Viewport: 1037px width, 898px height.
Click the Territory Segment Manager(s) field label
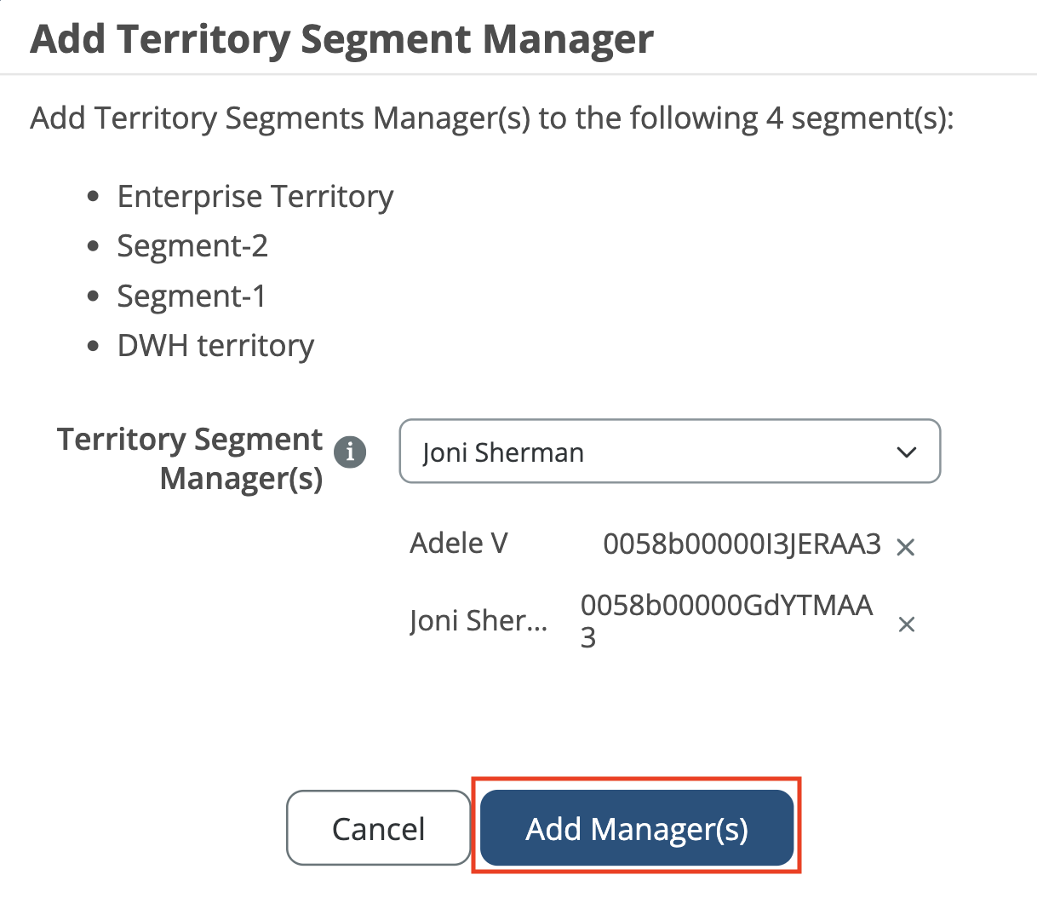click(x=190, y=458)
